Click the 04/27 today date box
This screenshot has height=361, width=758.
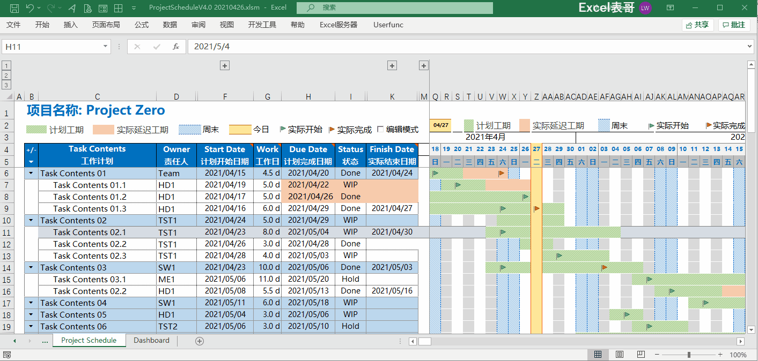point(440,125)
